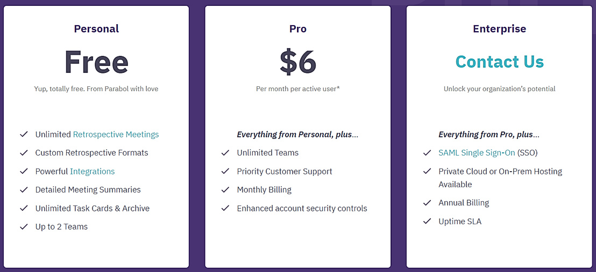
Task: Click the Pro plan heading
Action: 297,29
